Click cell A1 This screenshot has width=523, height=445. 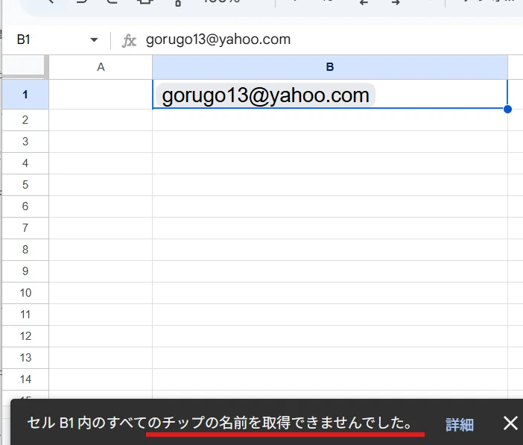(101, 95)
